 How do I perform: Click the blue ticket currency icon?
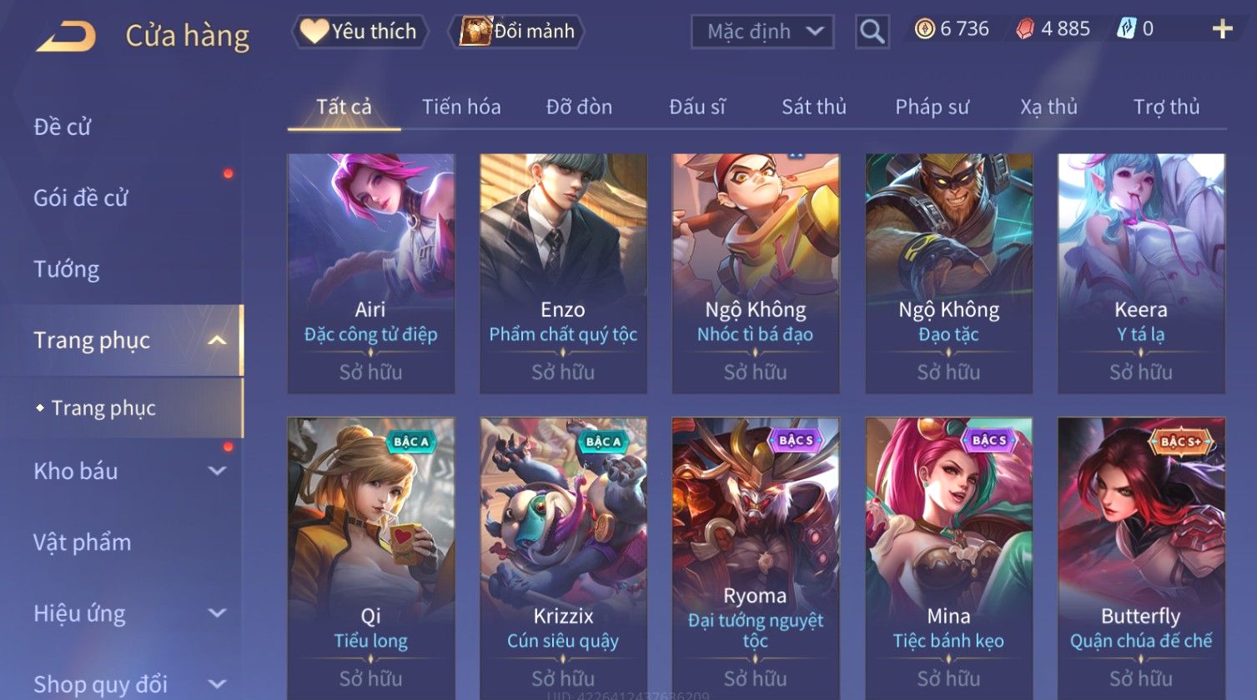1126,29
